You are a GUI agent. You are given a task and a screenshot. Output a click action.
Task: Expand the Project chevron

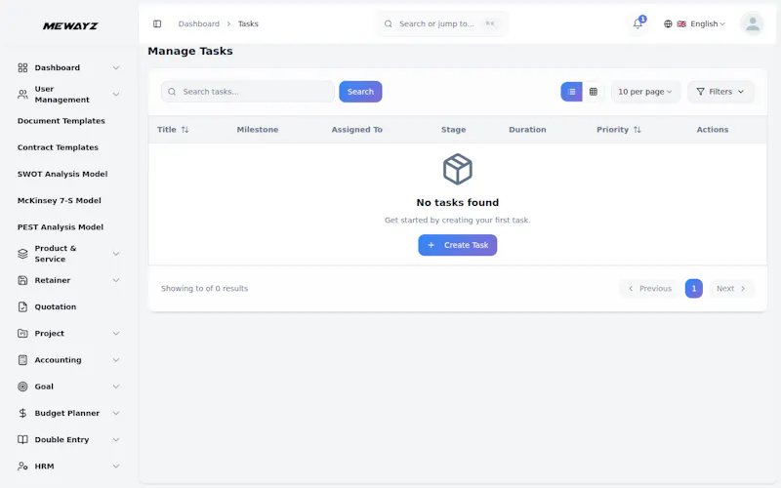[x=116, y=333]
